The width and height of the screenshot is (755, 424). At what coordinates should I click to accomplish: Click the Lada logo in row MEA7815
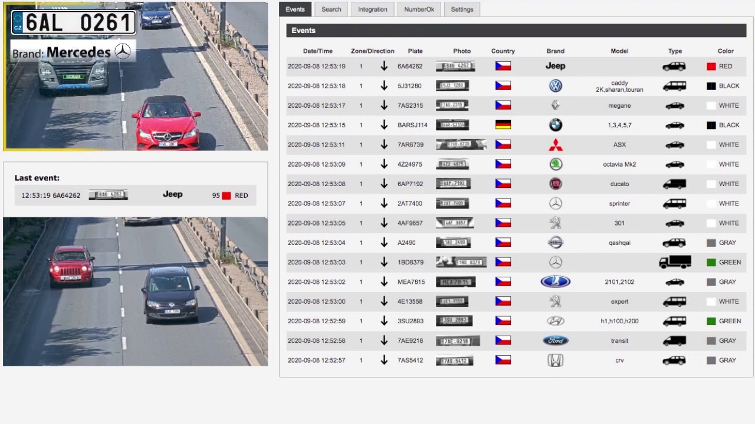click(556, 281)
